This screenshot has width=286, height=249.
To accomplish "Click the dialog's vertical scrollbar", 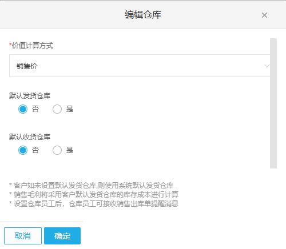I will point(273,103).
